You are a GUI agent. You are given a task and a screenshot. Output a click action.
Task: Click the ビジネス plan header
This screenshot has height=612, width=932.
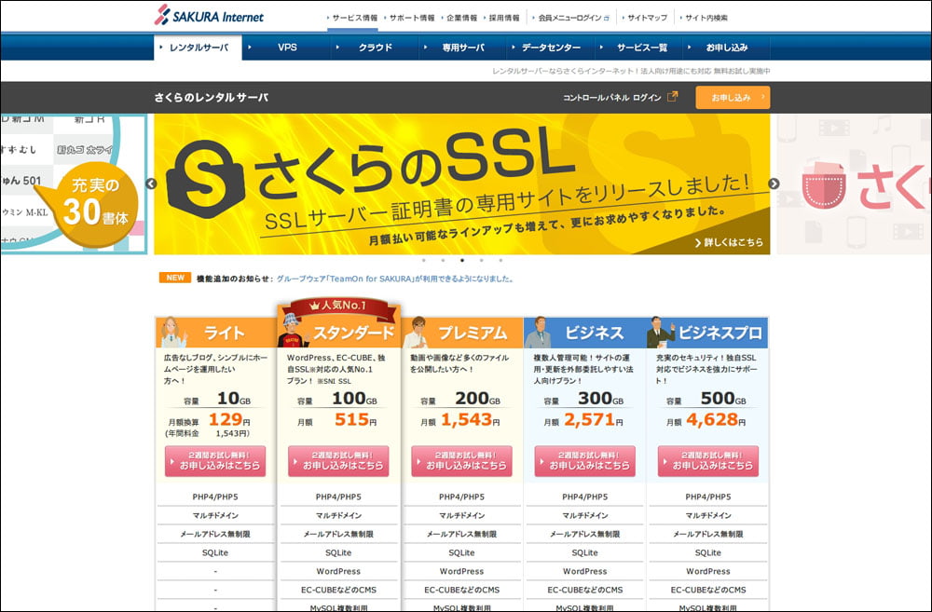pyautogui.click(x=585, y=333)
